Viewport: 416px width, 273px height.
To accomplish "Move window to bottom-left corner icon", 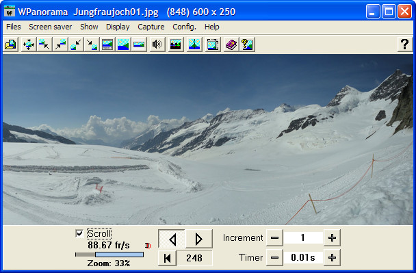I will point(76,44).
